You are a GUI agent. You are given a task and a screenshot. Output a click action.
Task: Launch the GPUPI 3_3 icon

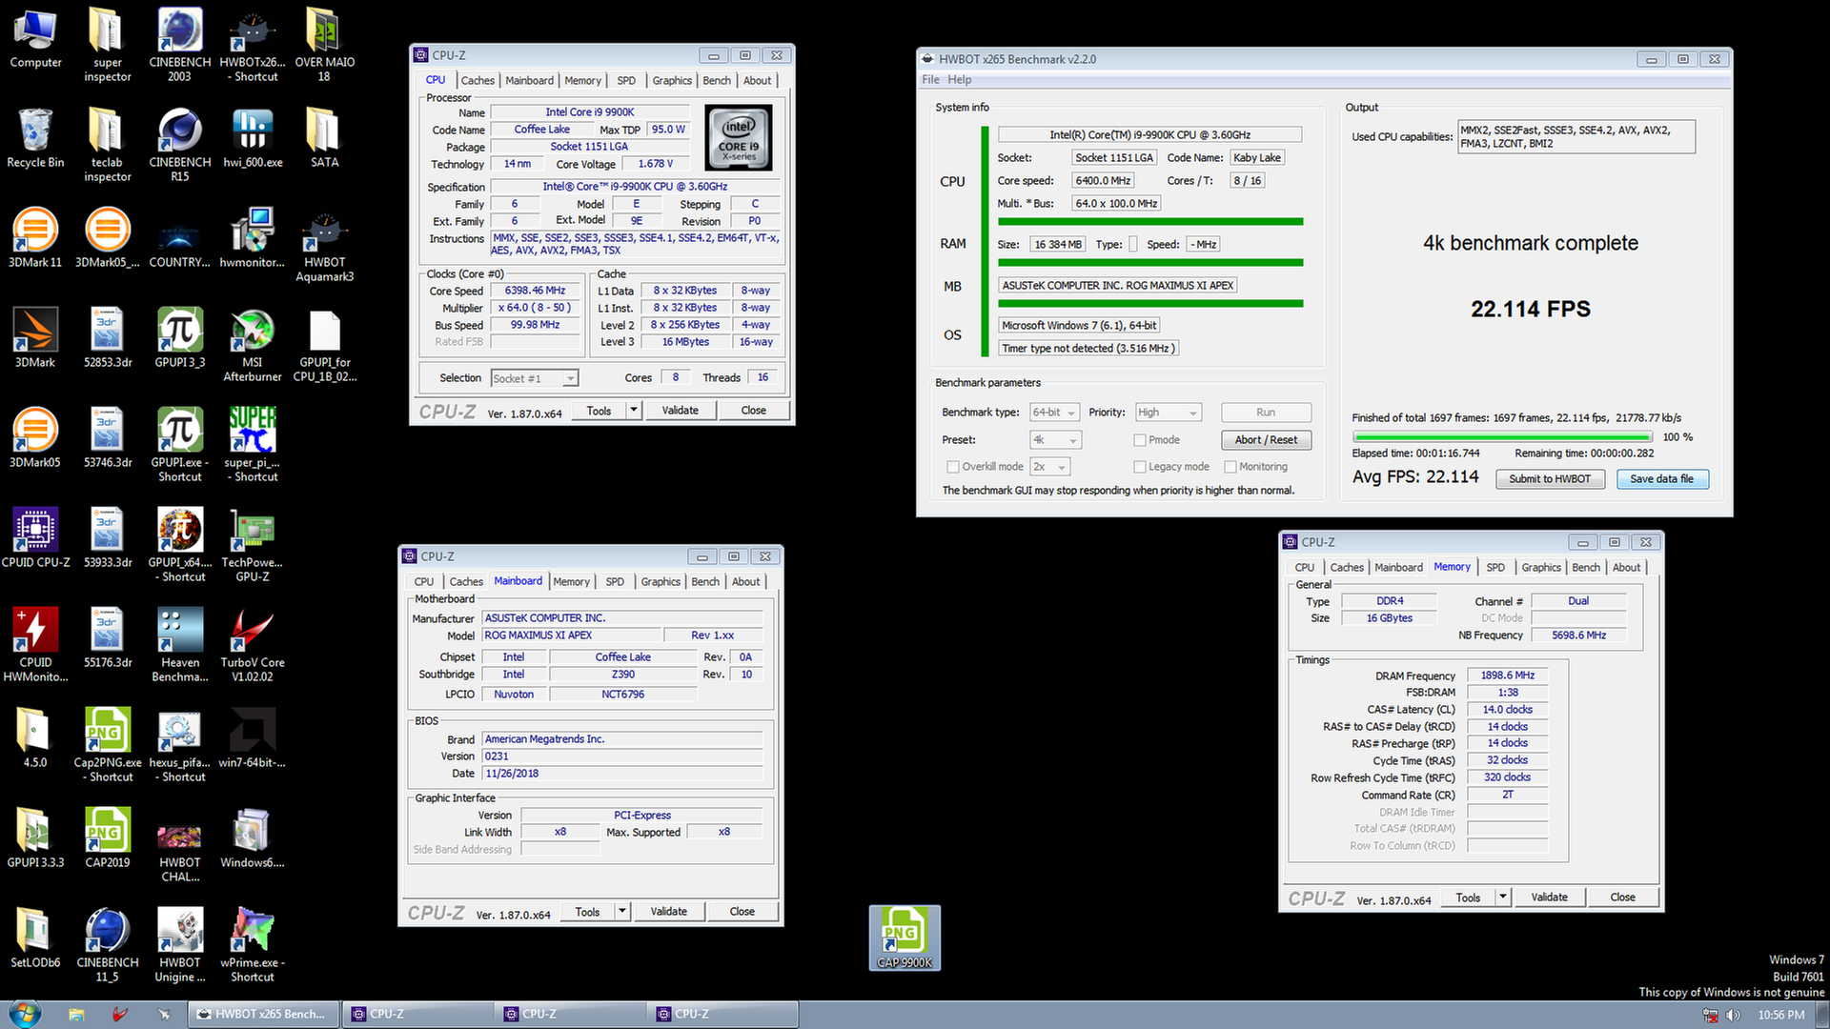(x=179, y=338)
